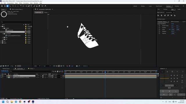Toggle the Rotation stopwatch

[x=159, y=31]
